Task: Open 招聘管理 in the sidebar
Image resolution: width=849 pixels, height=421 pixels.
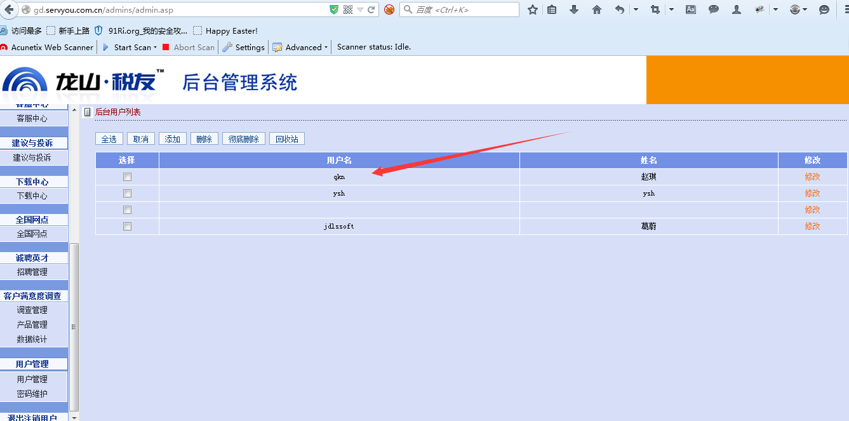Action: [32, 272]
